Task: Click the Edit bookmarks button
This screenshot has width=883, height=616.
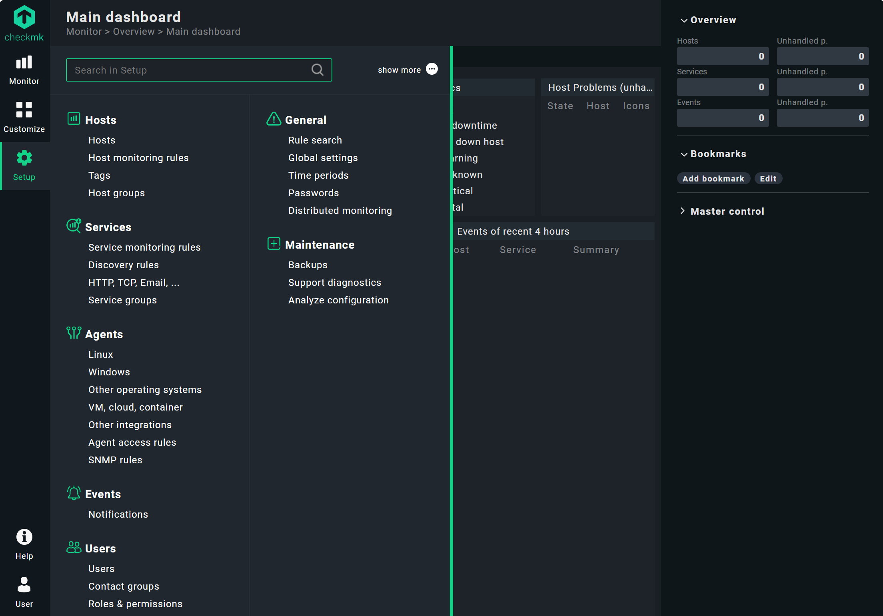Action: (x=768, y=179)
